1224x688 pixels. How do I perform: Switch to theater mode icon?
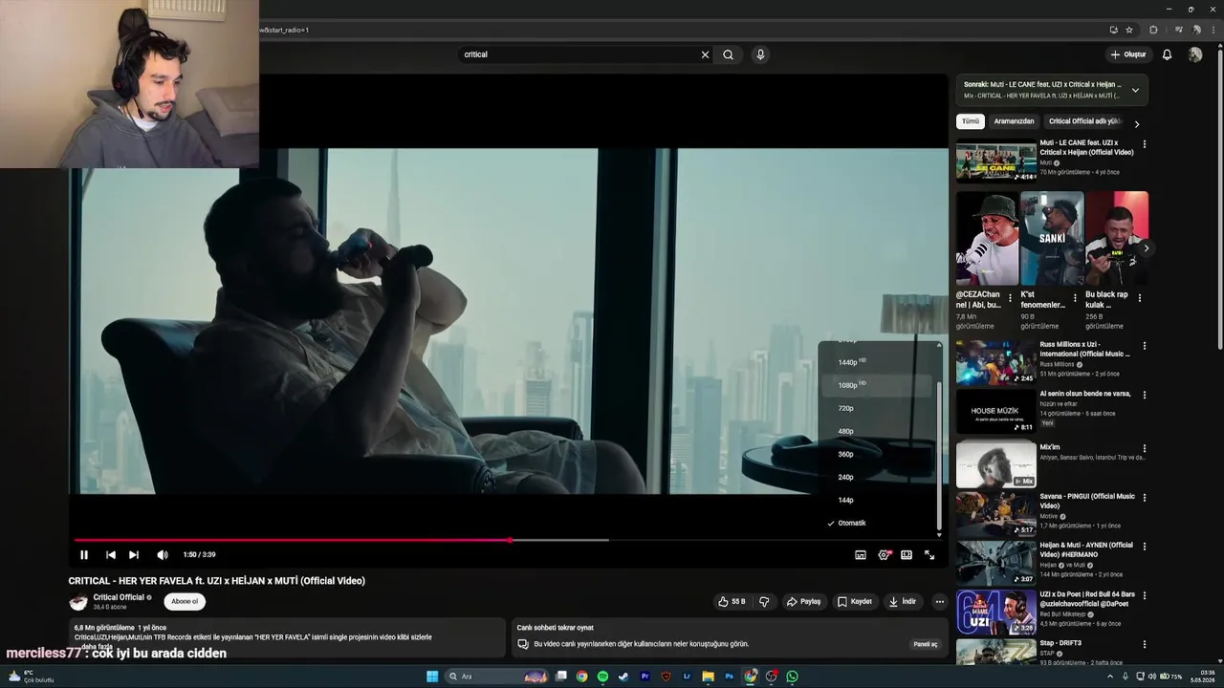coord(907,555)
